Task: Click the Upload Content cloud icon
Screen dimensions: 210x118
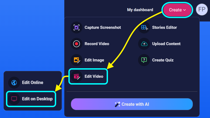Action: 144,44
